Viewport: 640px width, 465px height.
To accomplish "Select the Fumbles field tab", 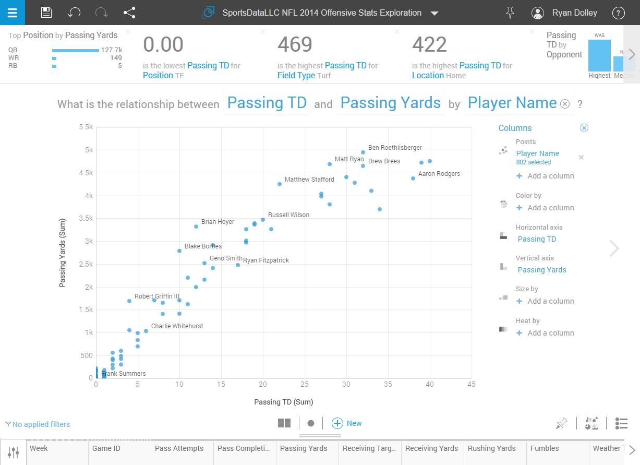I will [x=544, y=449].
